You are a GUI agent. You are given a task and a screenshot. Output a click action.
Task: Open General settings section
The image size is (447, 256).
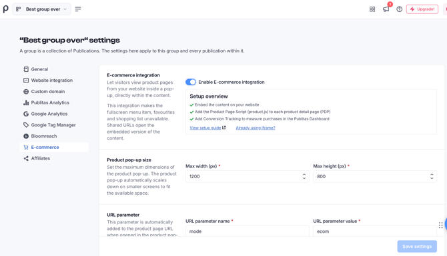click(54, 69)
